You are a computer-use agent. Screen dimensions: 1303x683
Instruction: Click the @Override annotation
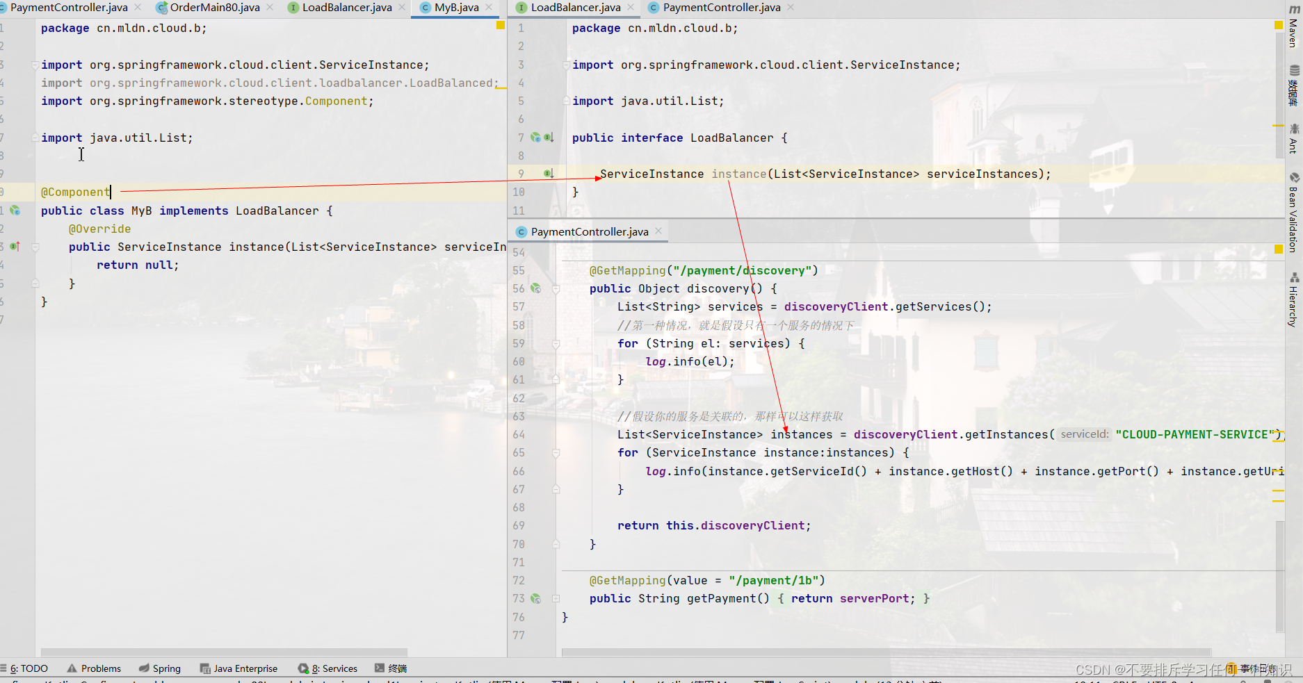coord(99,229)
